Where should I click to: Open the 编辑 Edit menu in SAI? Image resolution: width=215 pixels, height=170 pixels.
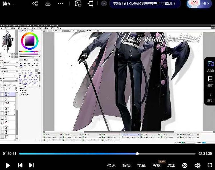pyautogui.click(x=7, y=28)
